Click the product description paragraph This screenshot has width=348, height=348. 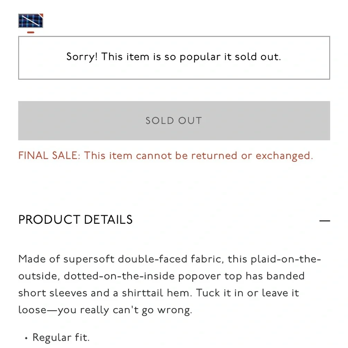tap(170, 284)
